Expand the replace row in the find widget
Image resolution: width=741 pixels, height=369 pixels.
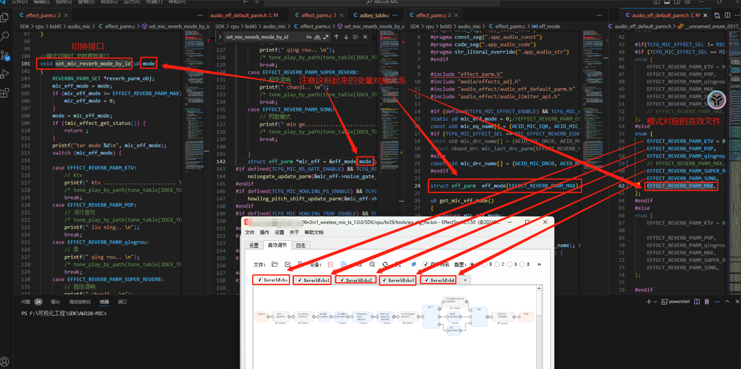coord(220,37)
